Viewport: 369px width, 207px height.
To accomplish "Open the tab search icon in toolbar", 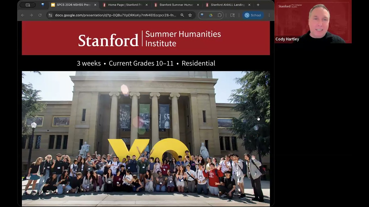I will 232,15.
